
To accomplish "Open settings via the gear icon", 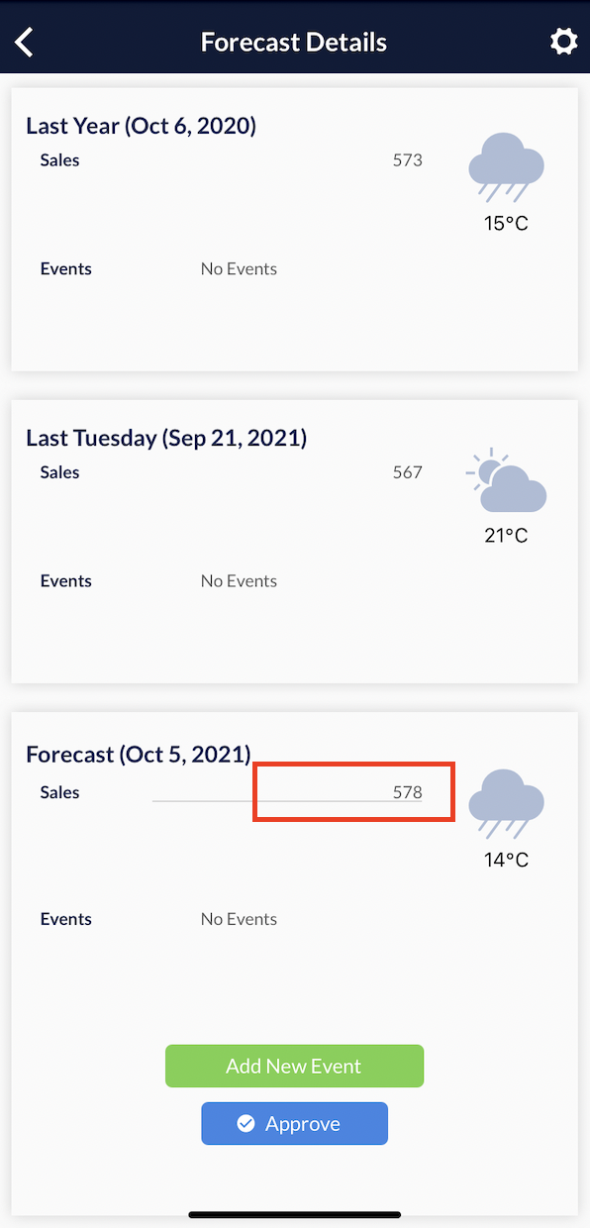I will tap(563, 42).
